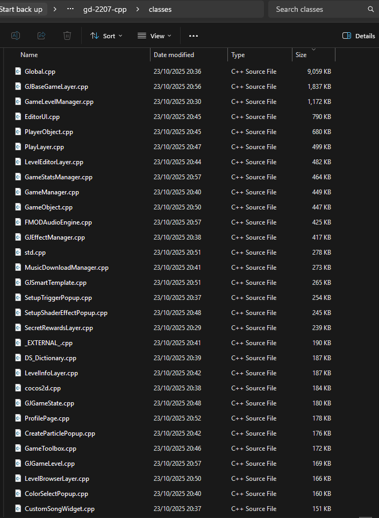Image resolution: width=379 pixels, height=518 pixels.
Task: Click the GameToolbox.cpp file name
Action: [51, 449]
